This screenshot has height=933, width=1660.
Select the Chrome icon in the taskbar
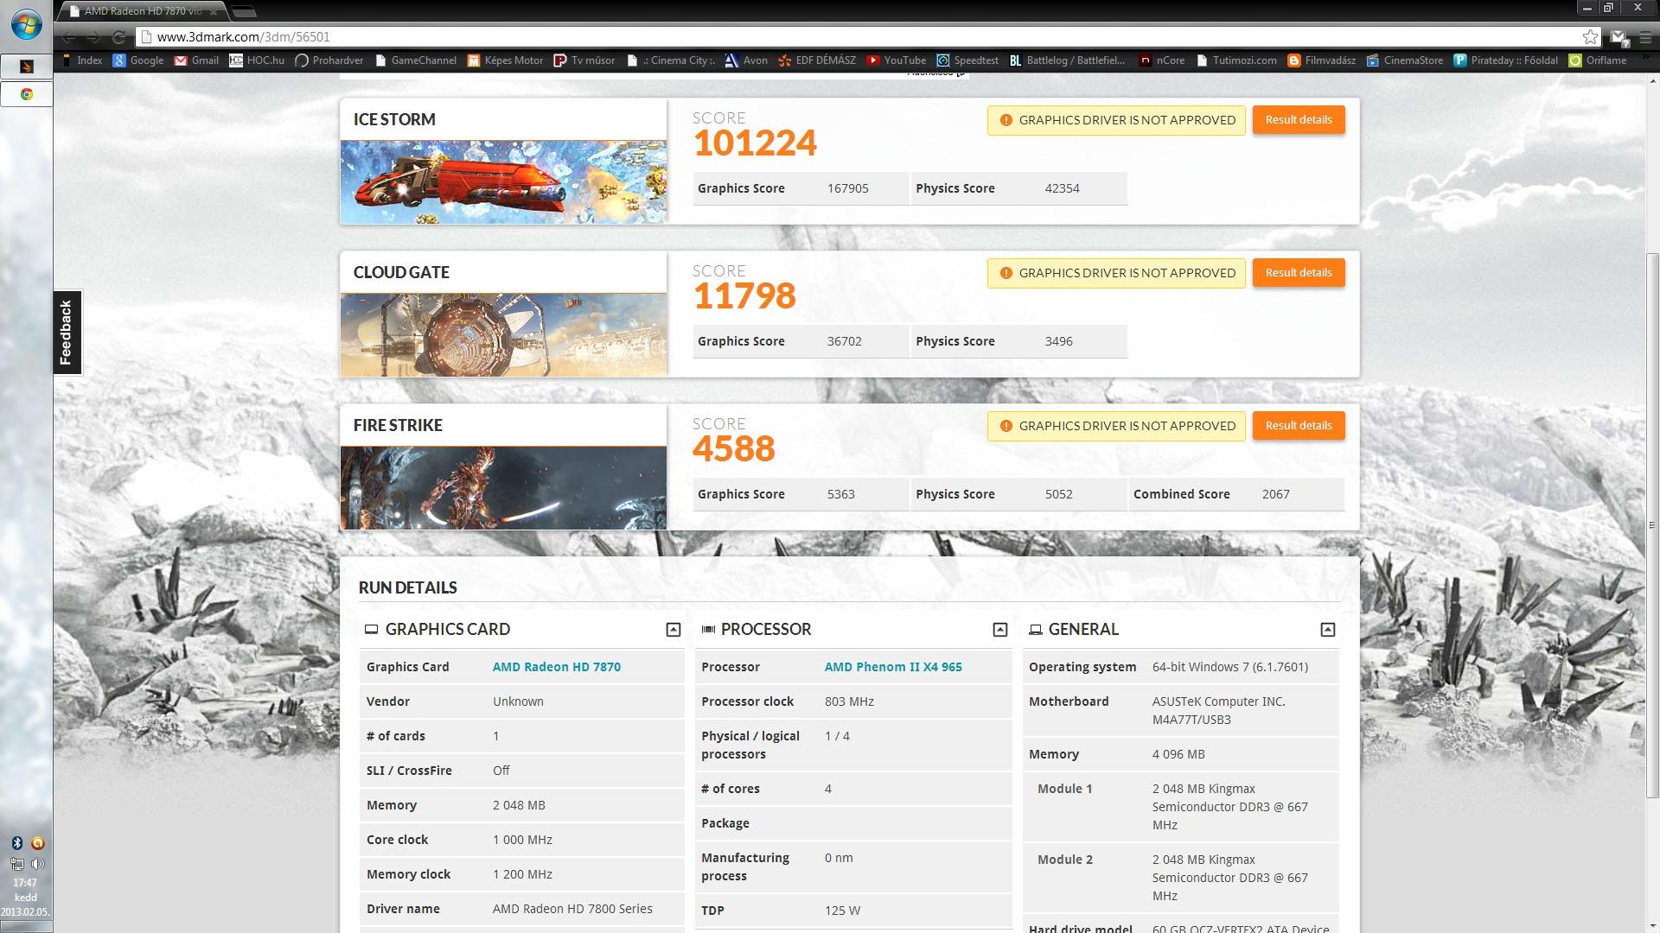26,94
